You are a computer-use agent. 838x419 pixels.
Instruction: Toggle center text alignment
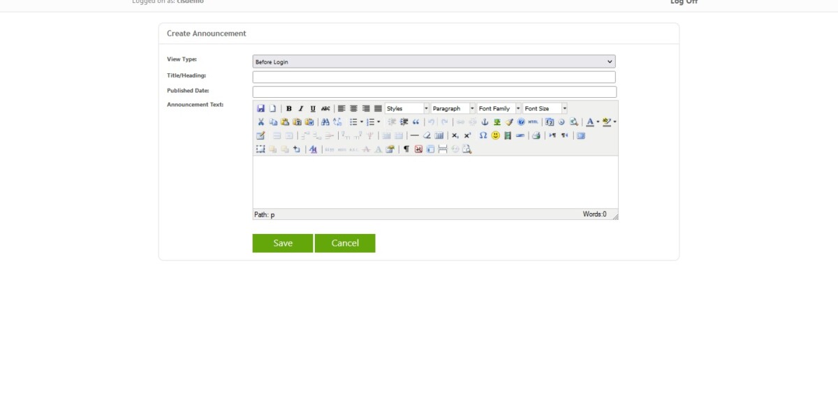[x=353, y=108]
